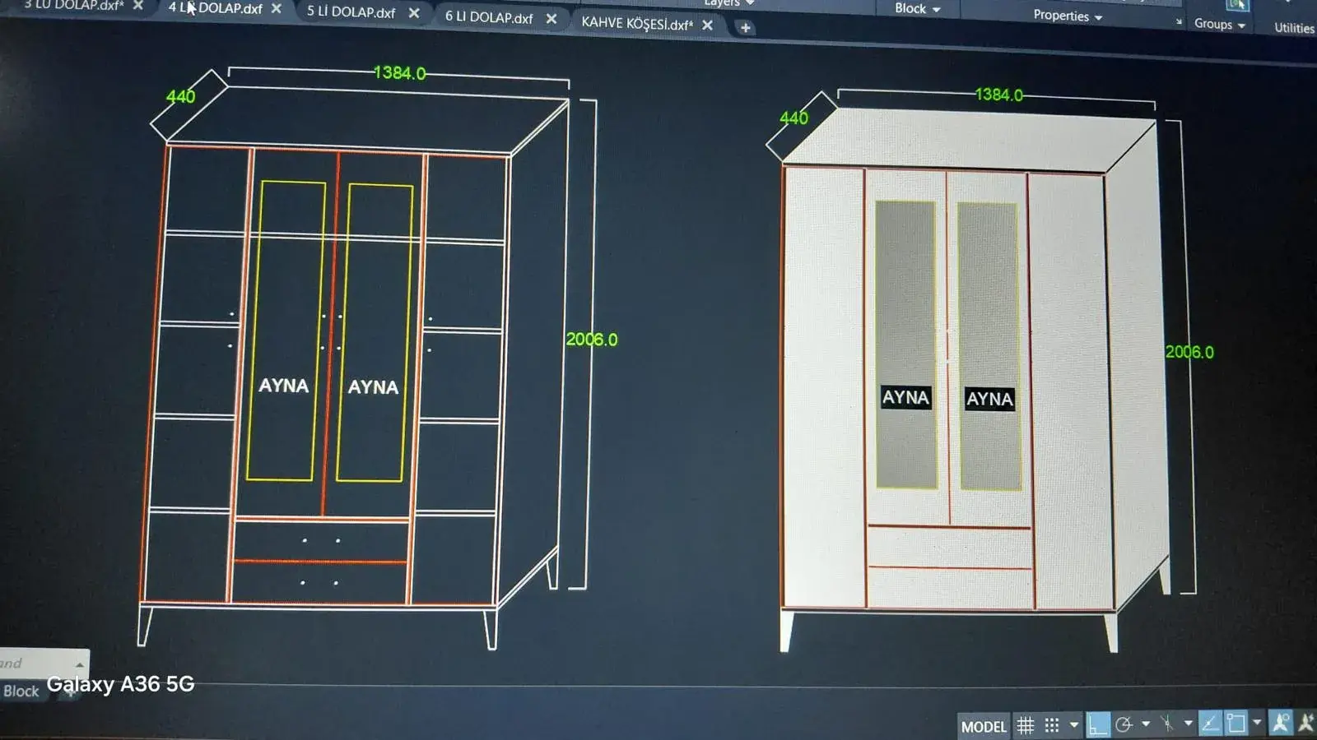Image resolution: width=1317 pixels, height=740 pixels.
Task: Open object snap options dropdown arrow
Action: coord(1257,722)
